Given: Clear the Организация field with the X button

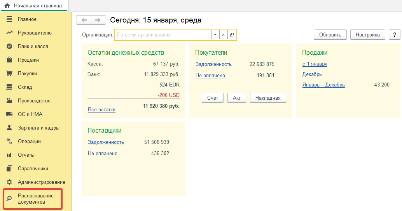Looking at the screenshot, I should (x=223, y=35).
